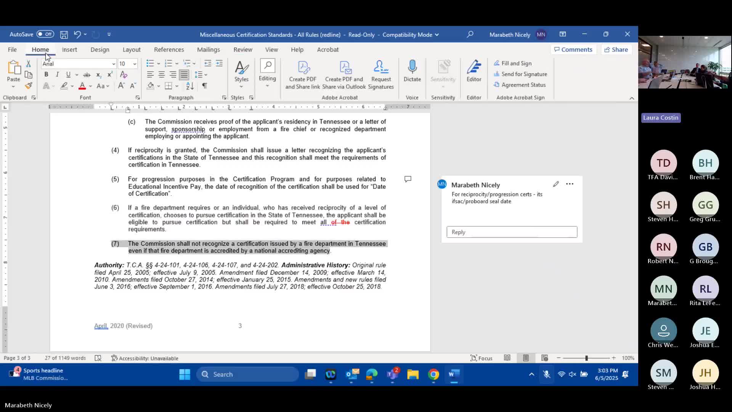Toggle Align Left

150,75
